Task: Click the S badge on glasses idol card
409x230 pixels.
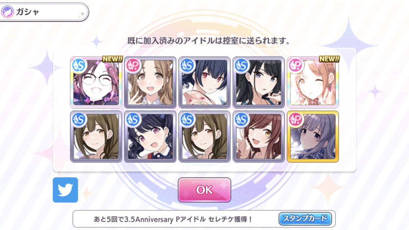Action: pyautogui.click(x=79, y=65)
